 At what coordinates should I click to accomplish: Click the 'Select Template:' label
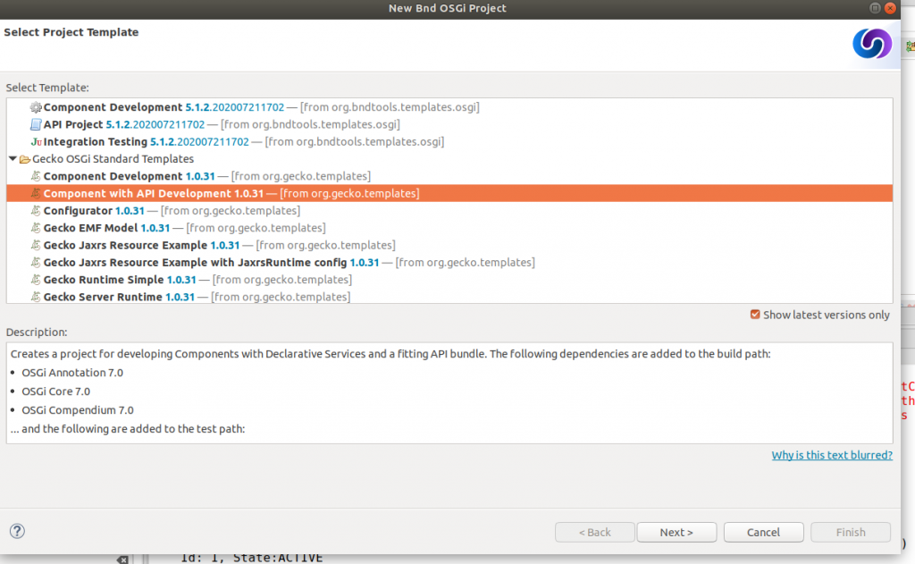pos(47,88)
